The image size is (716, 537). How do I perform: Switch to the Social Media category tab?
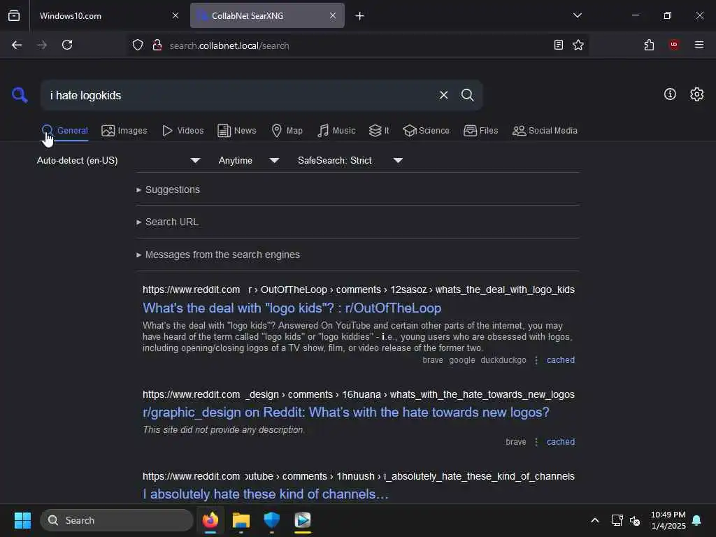click(x=545, y=131)
